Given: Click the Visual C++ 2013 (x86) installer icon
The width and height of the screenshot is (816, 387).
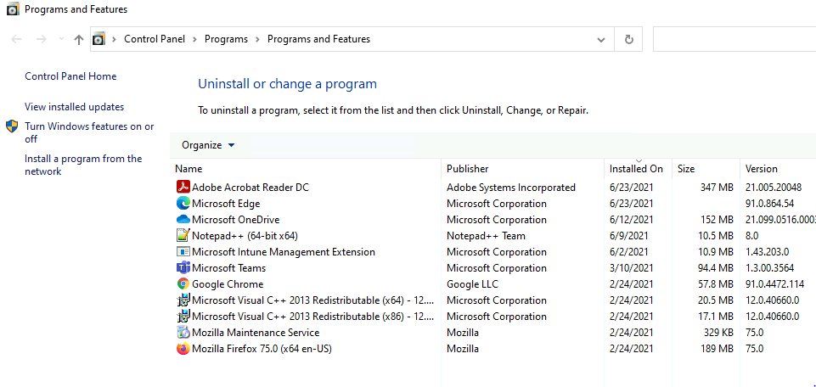Looking at the screenshot, I should click(183, 316).
